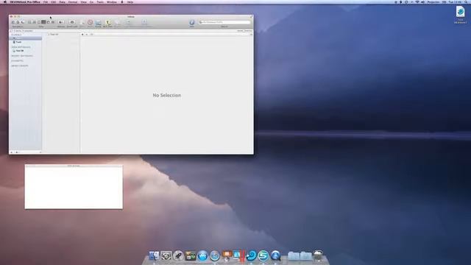Open the Tools menu

coord(100,1)
